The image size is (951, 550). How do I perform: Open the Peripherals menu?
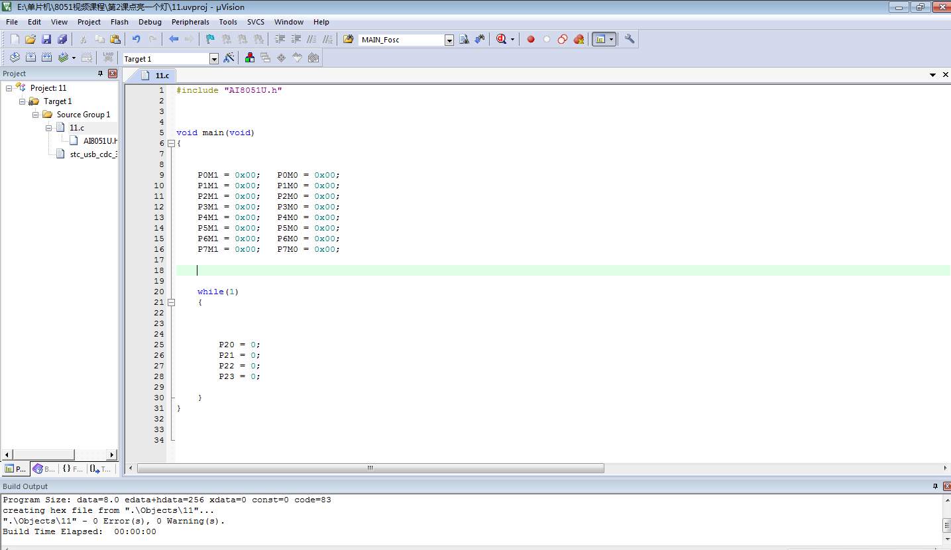coord(190,22)
